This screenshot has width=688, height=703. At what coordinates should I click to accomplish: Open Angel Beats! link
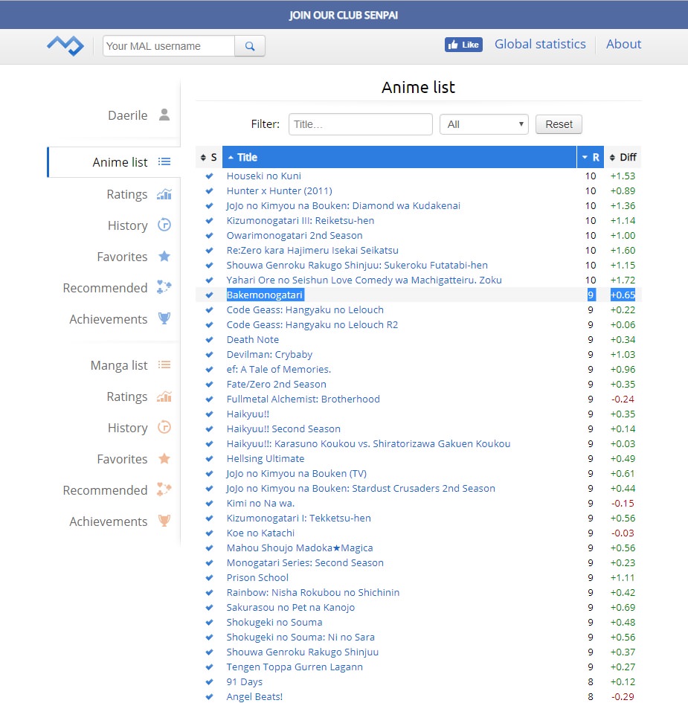click(x=254, y=697)
